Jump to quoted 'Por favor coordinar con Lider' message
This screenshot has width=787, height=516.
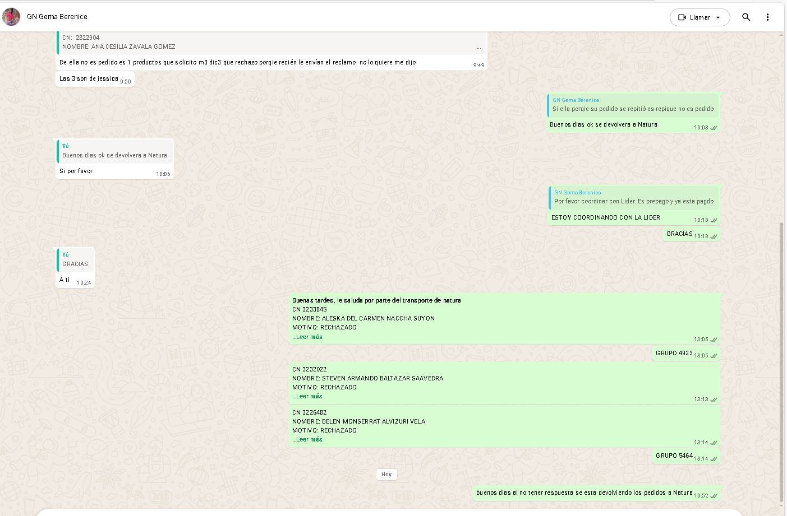633,197
